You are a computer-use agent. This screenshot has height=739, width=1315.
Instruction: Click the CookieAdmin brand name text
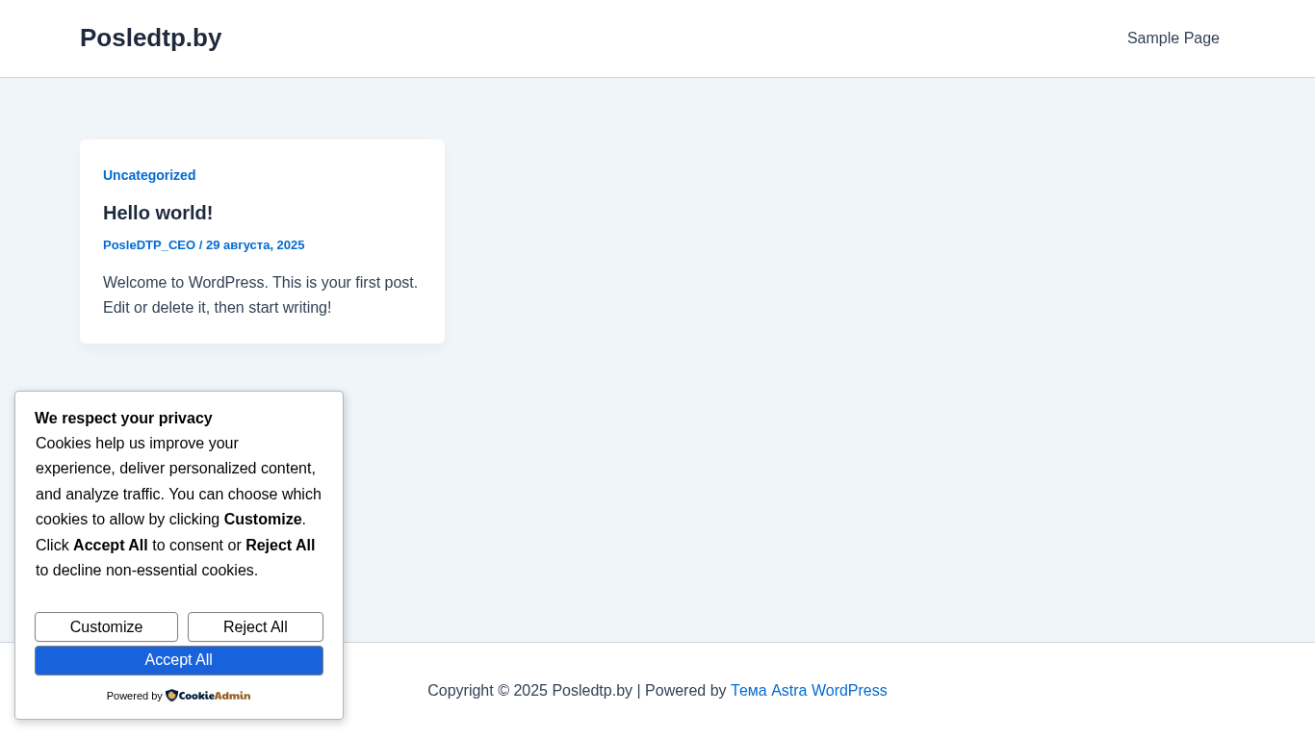point(215,696)
